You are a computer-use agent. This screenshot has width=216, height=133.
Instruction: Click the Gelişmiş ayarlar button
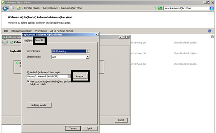tap(39, 105)
